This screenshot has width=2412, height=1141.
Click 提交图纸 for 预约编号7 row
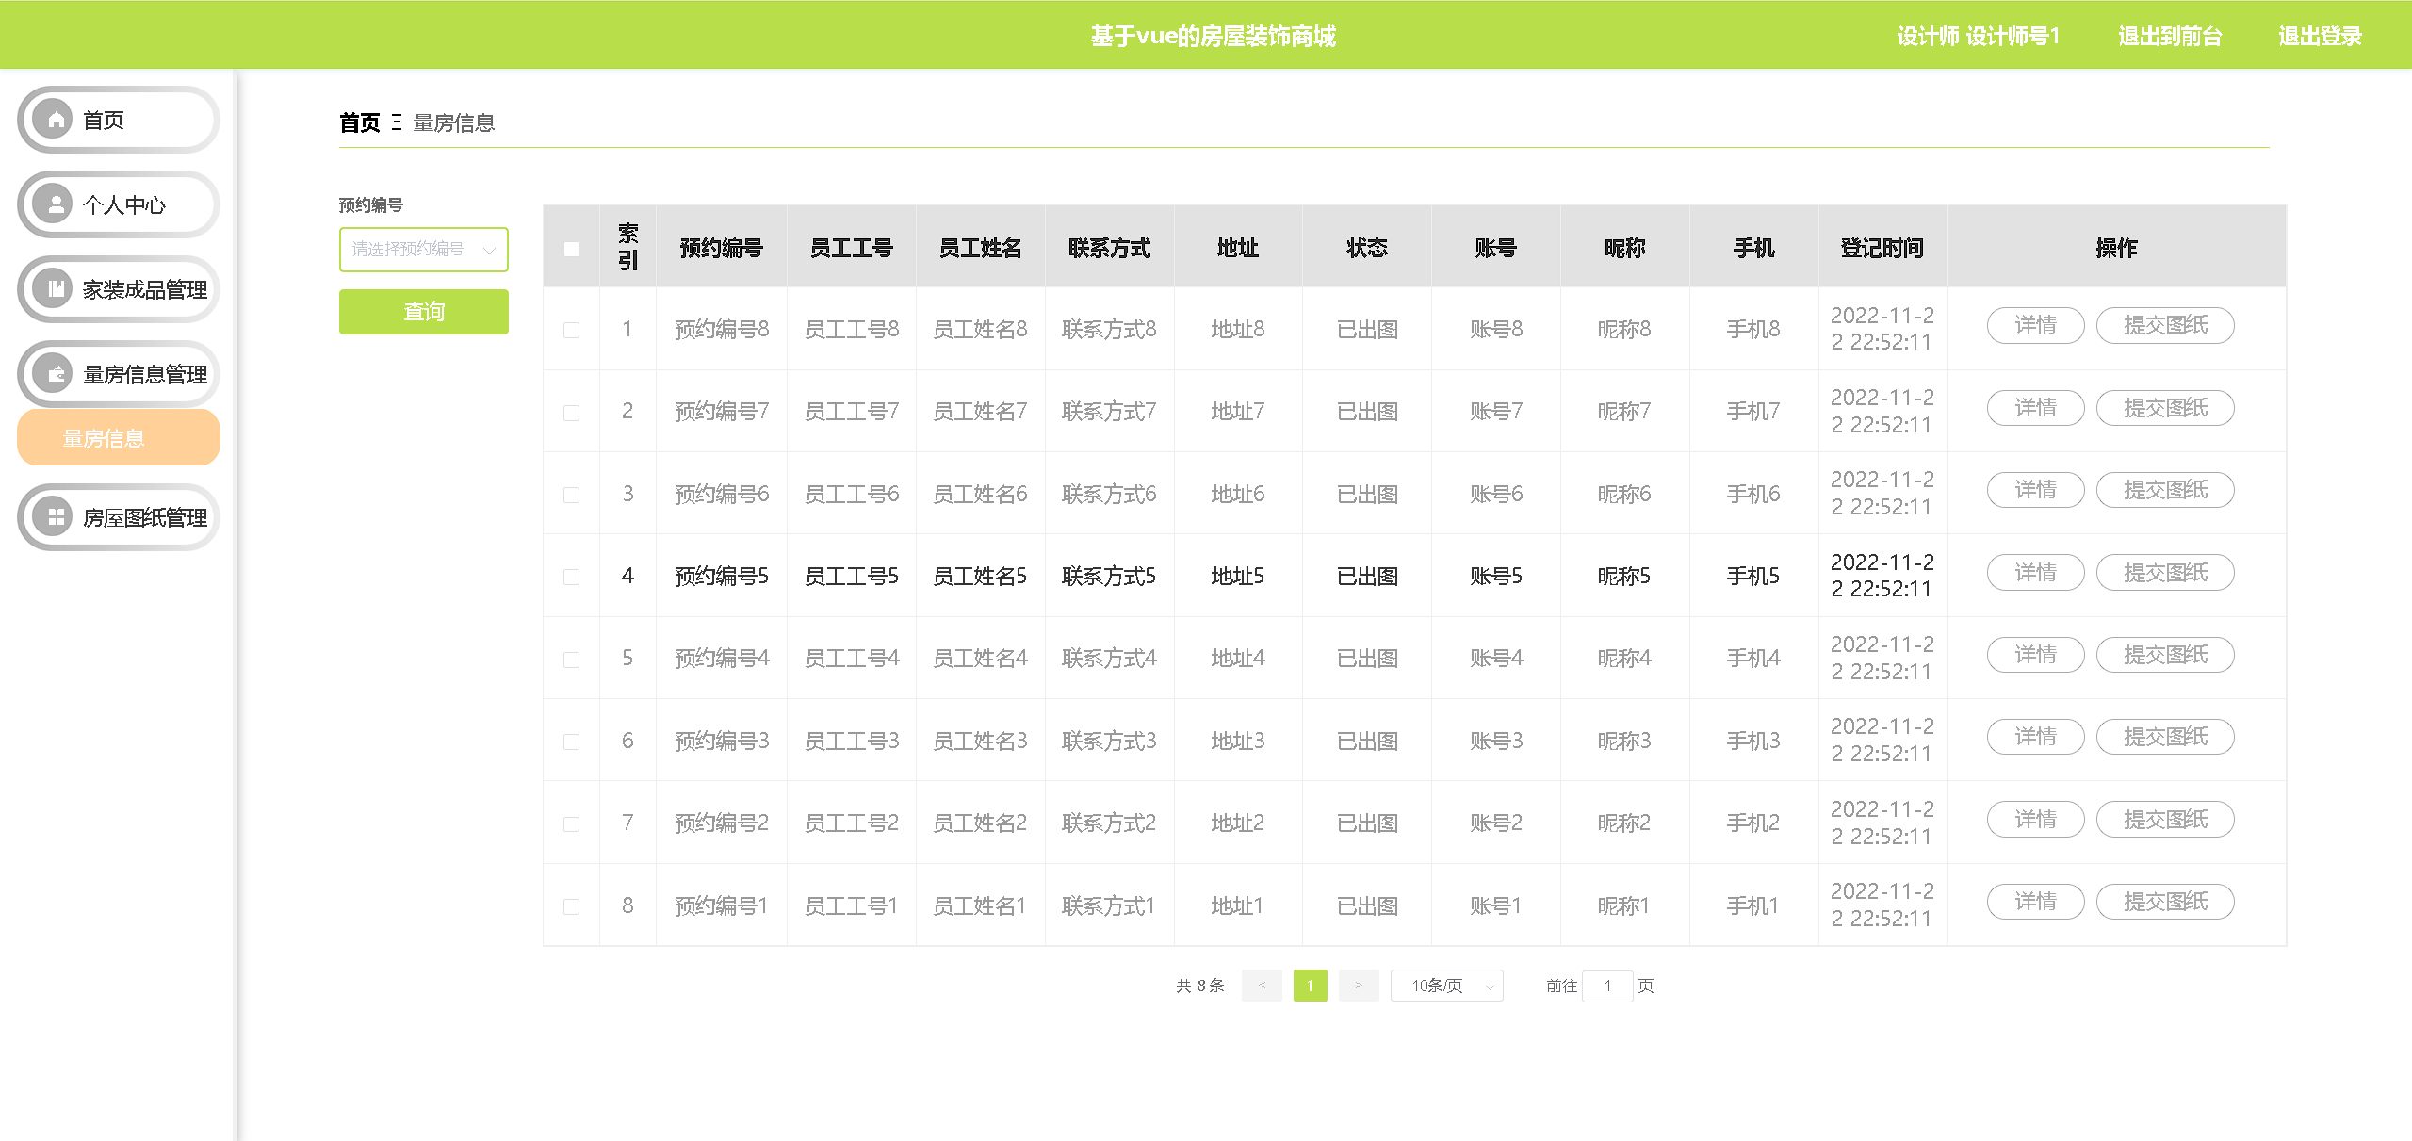pyautogui.click(x=2164, y=408)
